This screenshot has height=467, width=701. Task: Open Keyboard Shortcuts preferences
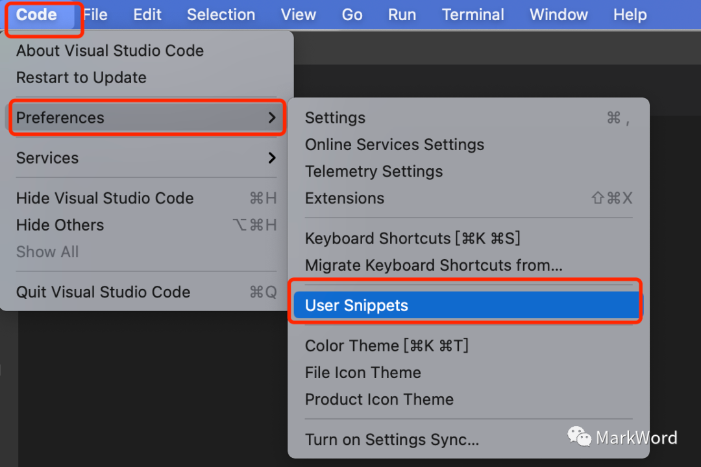412,238
